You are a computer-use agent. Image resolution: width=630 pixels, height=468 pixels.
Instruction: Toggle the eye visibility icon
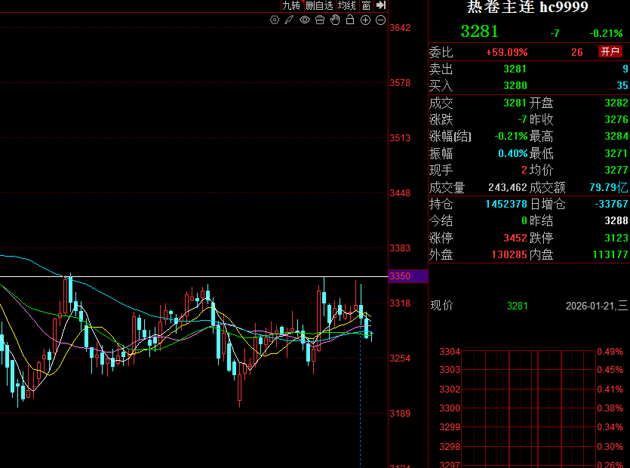(305, 20)
